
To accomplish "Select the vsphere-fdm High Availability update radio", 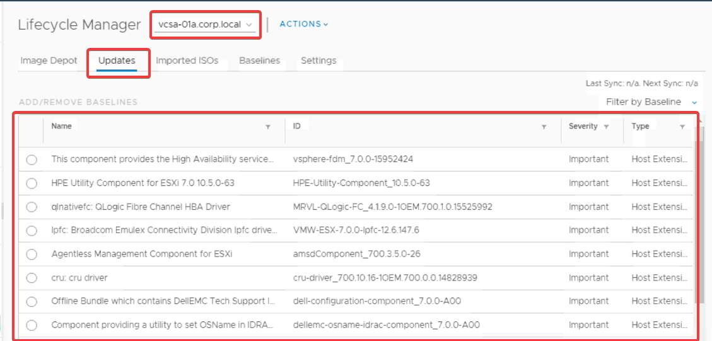I will pyautogui.click(x=32, y=160).
